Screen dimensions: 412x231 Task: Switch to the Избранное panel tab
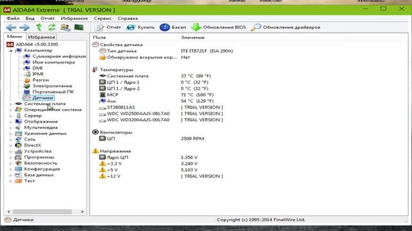click(41, 37)
